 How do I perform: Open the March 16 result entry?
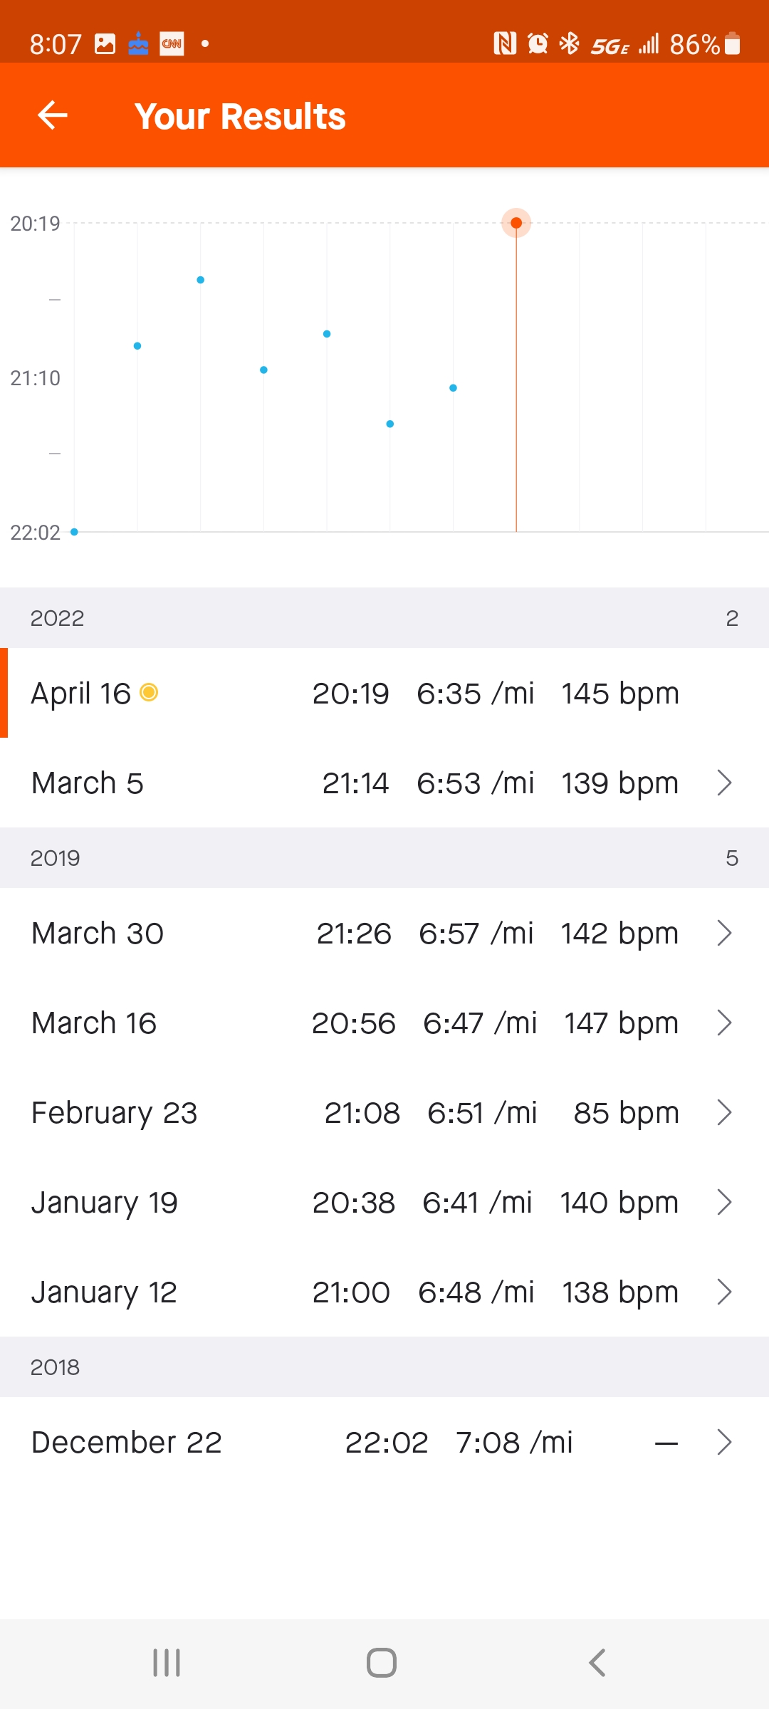pyautogui.click(x=384, y=1023)
